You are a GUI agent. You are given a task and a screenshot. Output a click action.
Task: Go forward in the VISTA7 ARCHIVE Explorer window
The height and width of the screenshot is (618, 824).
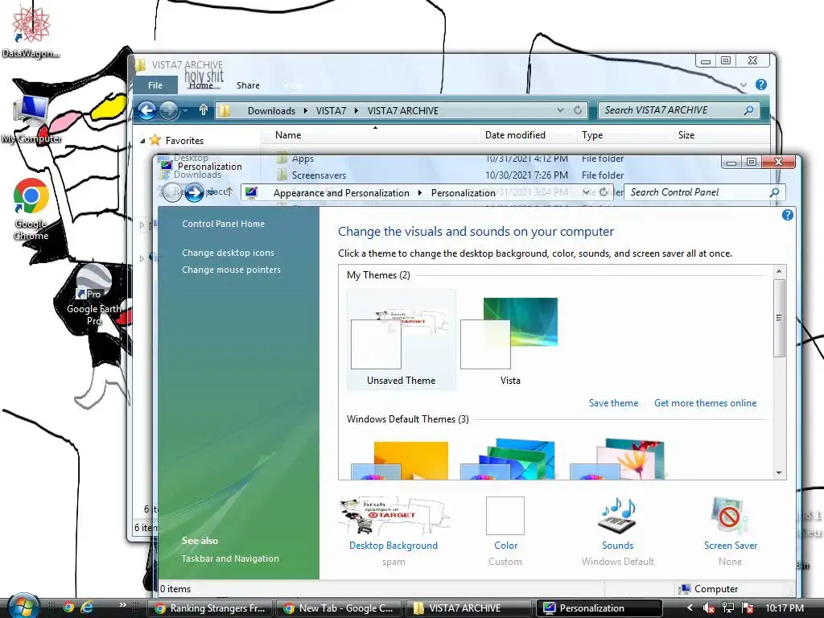(168, 110)
